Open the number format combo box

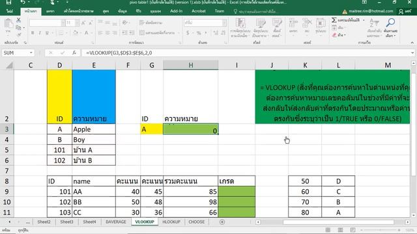[x=205, y=23]
